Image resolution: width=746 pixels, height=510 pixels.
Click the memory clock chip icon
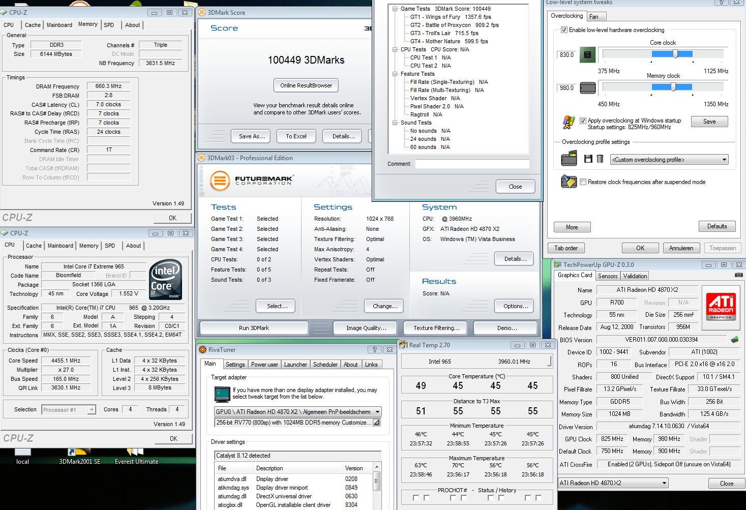[587, 88]
